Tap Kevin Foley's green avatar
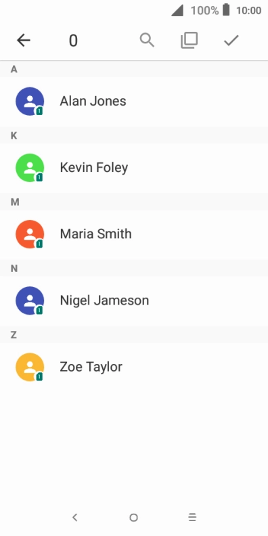This screenshot has height=536, width=268. tap(30, 168)
